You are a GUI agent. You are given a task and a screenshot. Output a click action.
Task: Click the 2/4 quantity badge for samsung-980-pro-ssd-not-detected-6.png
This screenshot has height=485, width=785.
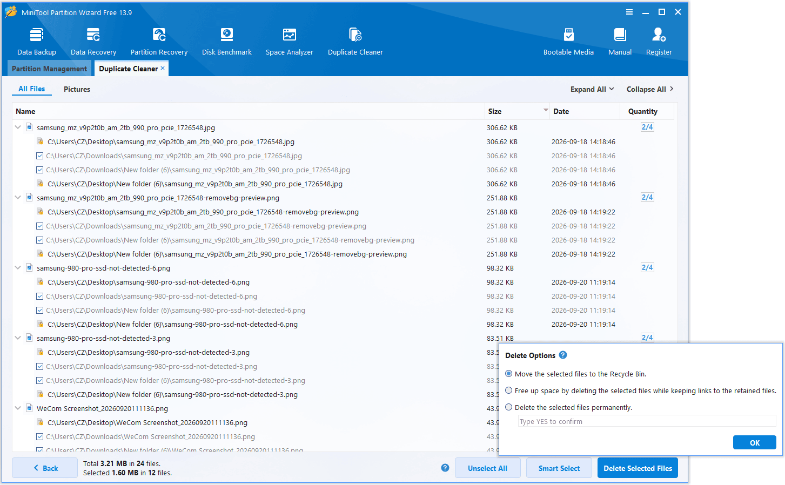click(x=647, y=267)
